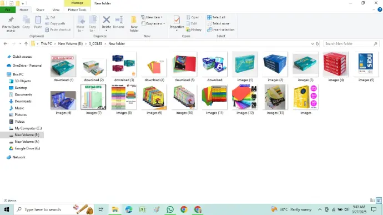Open the Share ribbon tab
Image resolution: width=383 pixels, height=215 pixels.
pyautogui.click(x=40, y=10)
